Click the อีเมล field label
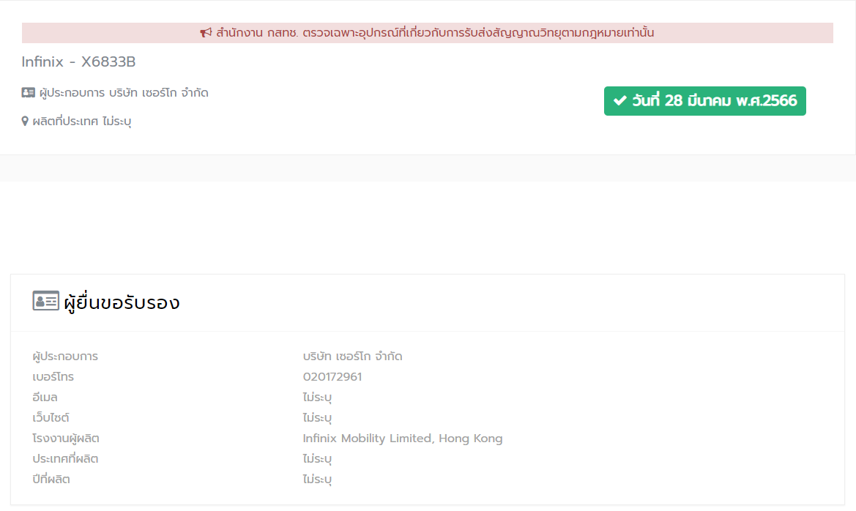The height and width of the screenshot is (511, 856). [x=45, y=398]
